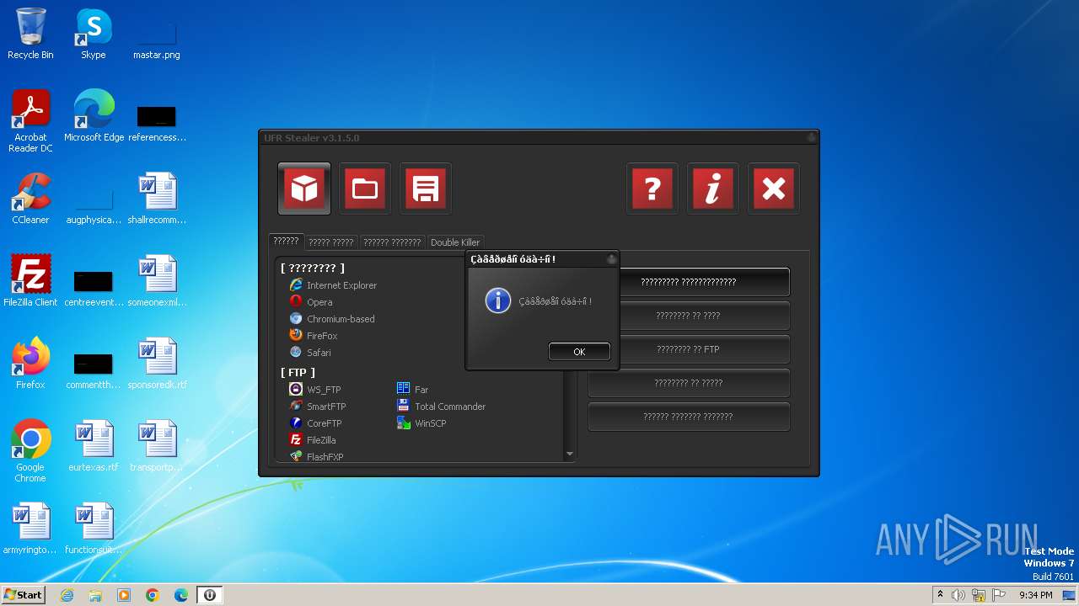Click the taskbar clock 9:34 PM

1035,595
